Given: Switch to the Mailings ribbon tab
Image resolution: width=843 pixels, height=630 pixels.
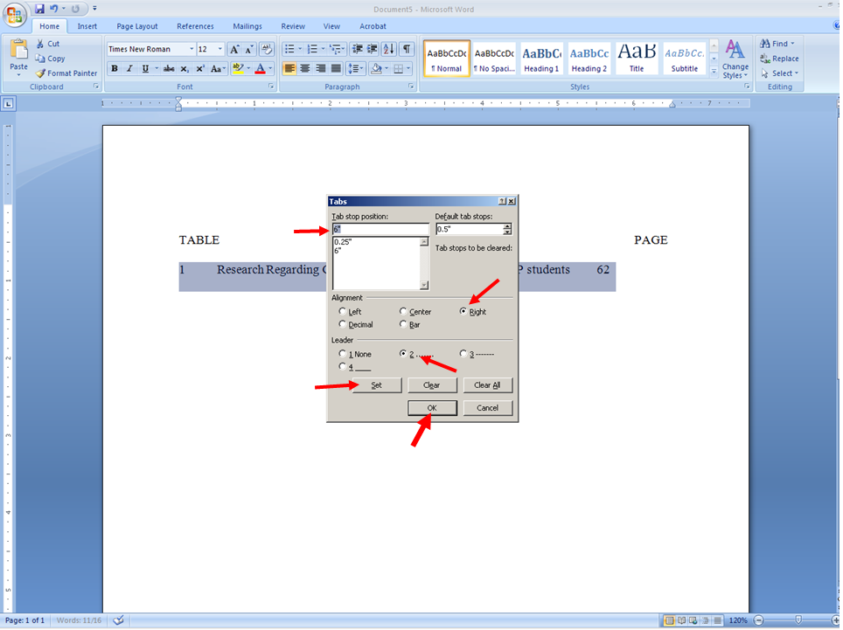Looking at the screenshot, I should (x=247, y=26).
